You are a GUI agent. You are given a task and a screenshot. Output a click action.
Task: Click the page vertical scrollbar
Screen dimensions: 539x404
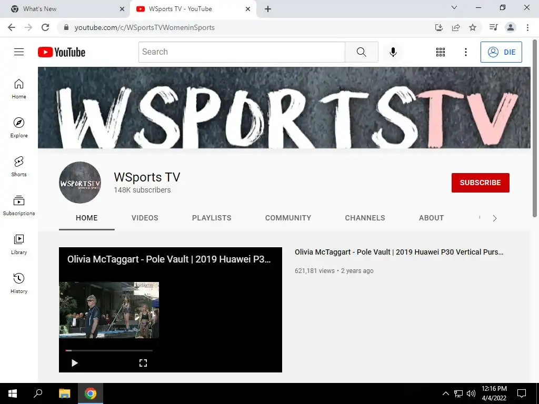pyautogui.click(x=535, y=128)
